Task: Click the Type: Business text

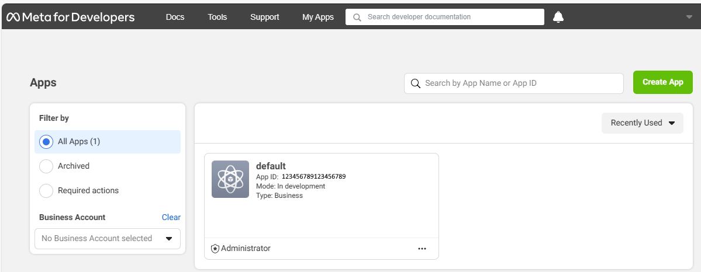Action: tap(279, 195)
